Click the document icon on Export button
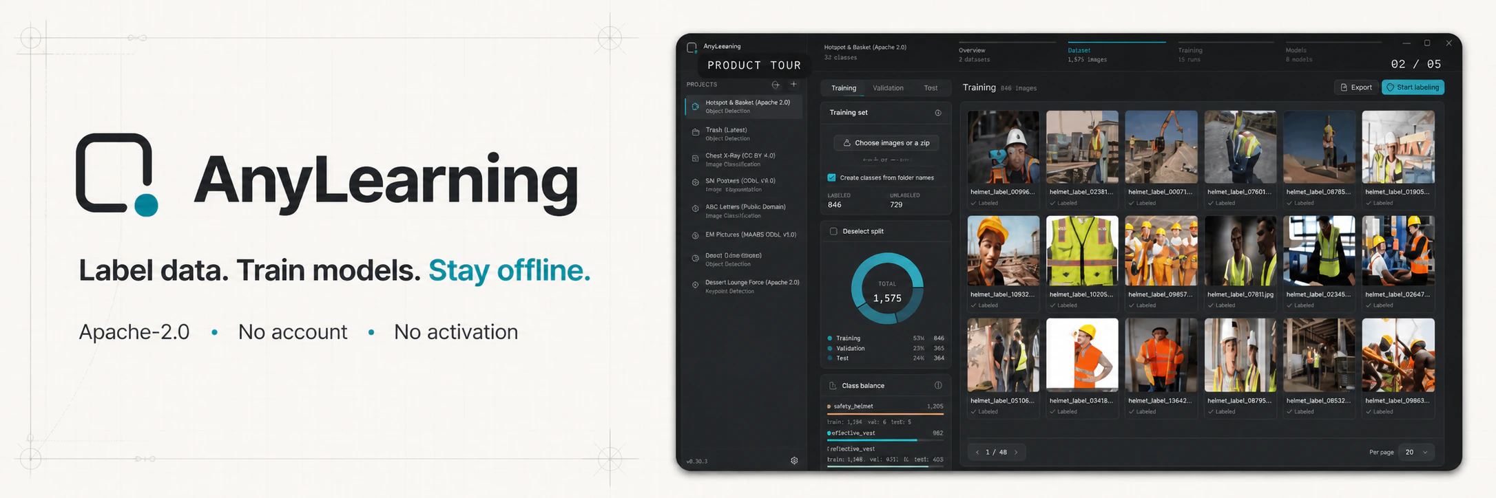This screenshot has width=1496, height=498. click(x=1344, y=87)
